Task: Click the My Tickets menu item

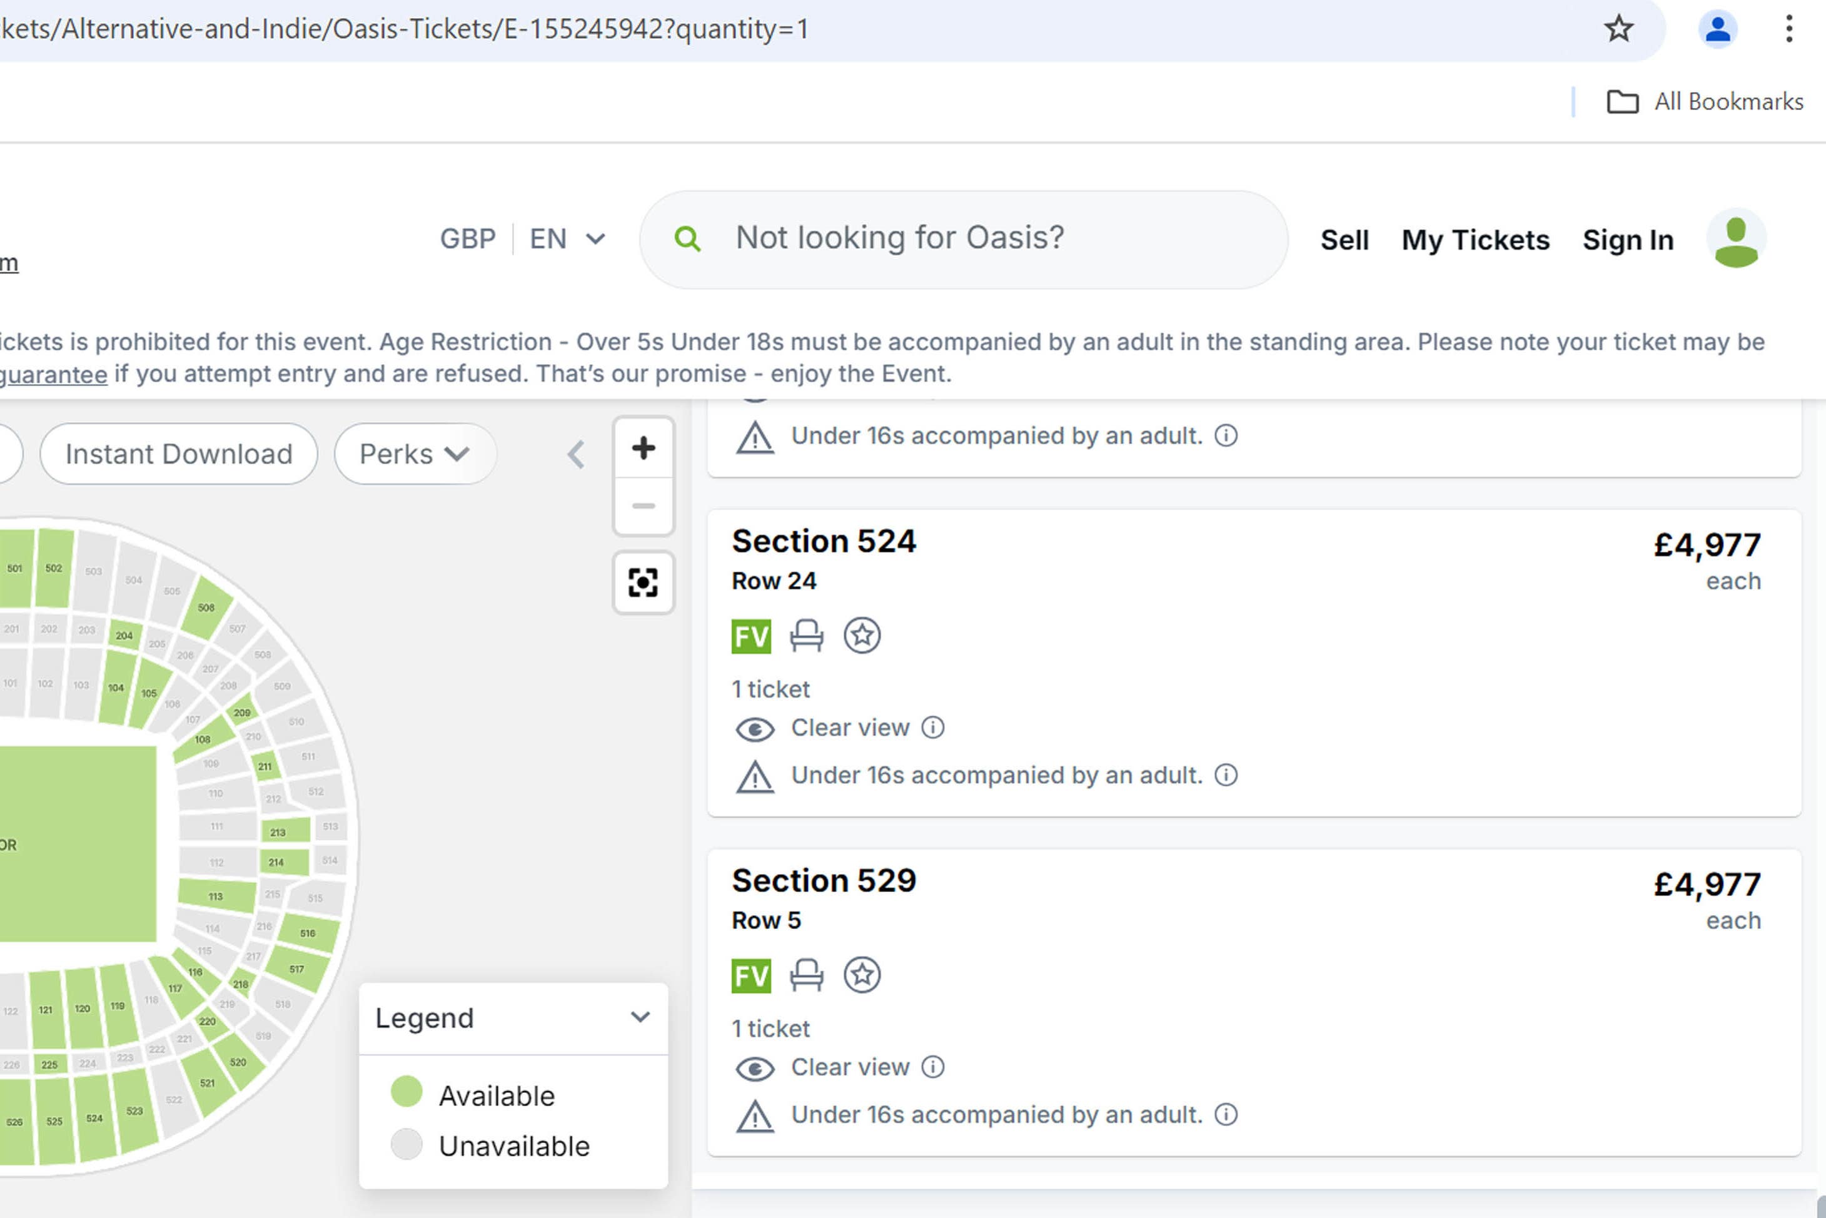Action: point(1475,239)
